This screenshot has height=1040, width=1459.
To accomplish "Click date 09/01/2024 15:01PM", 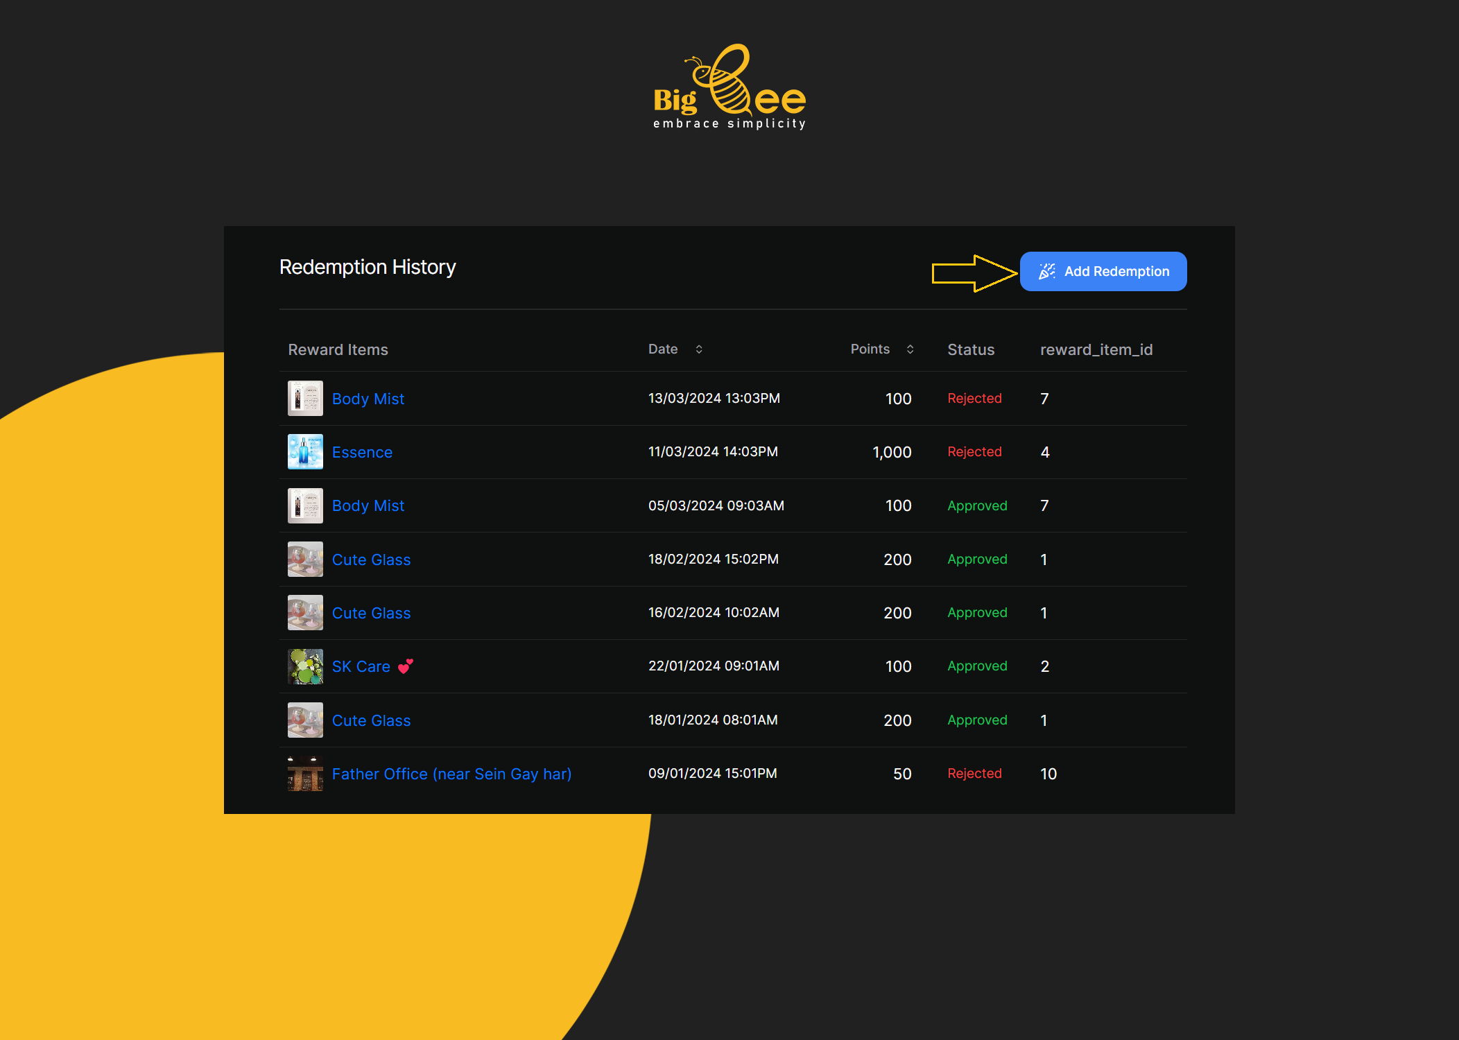I will tap(712, 773).
